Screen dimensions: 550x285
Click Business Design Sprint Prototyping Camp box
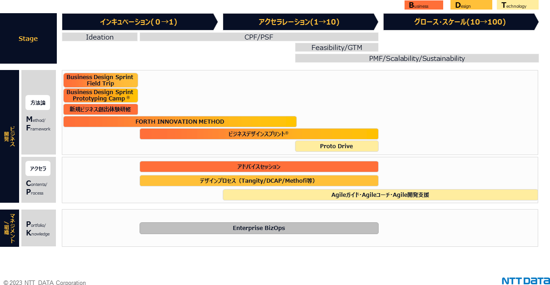[x=100, y=95]
